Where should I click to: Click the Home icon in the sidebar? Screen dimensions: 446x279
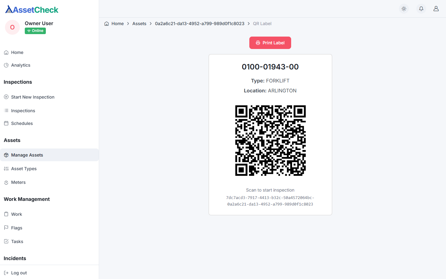(x=6, y=52)
